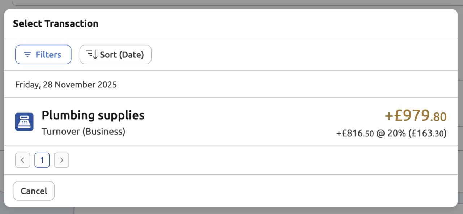Click the Turnover (Business) category label

point(83,131)
